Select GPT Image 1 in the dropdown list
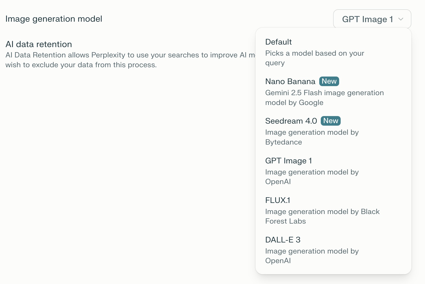 [x=289, y=161]
